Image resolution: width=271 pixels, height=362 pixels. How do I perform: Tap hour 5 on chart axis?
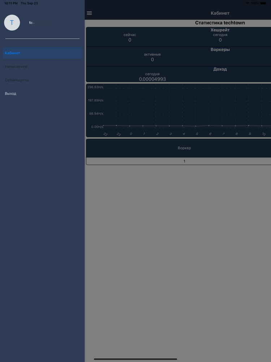(x=197, y=134)
